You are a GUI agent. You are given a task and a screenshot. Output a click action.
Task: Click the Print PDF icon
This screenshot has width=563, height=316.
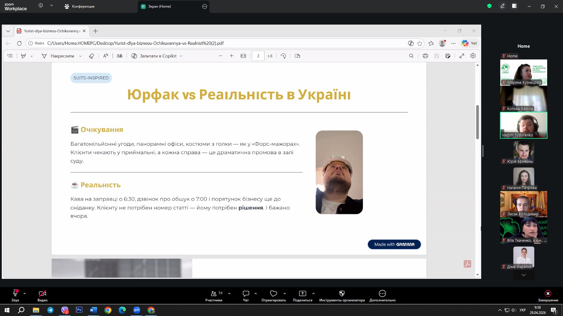point(425,56)
